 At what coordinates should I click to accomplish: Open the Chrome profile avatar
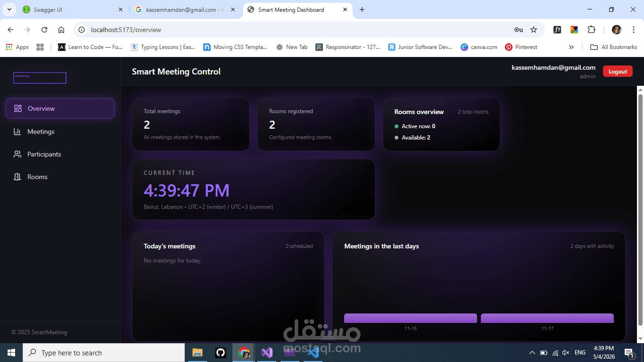coord(617,30)
